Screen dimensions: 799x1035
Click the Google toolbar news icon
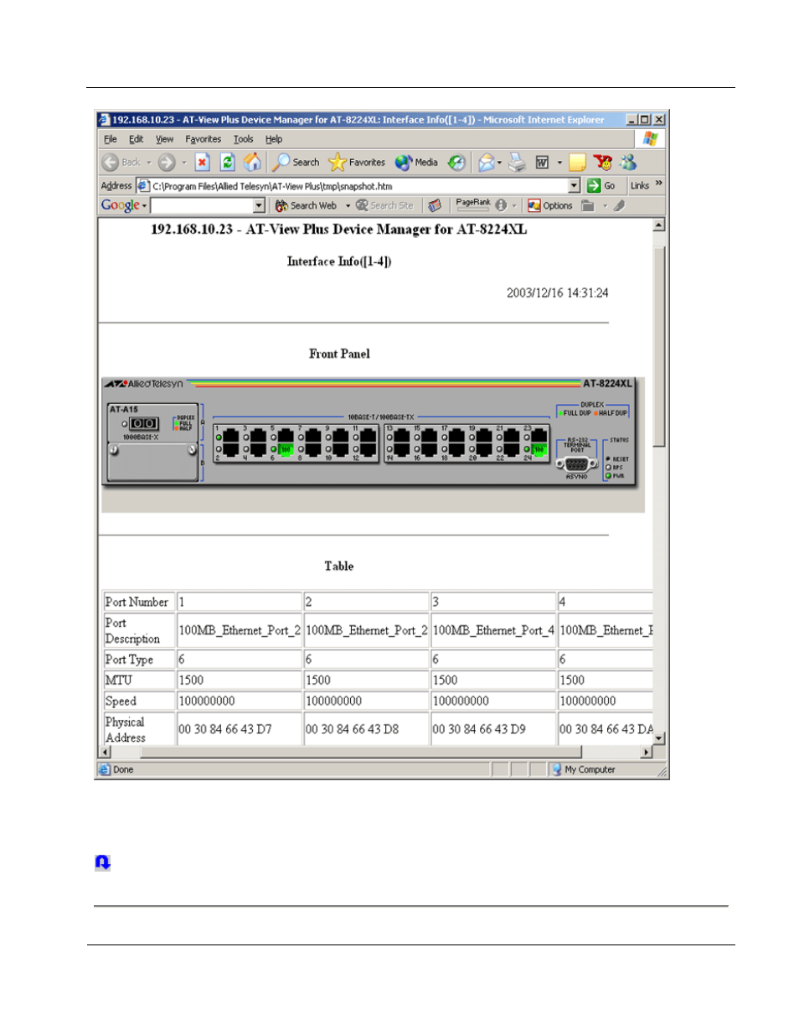(x=435, y=205)
